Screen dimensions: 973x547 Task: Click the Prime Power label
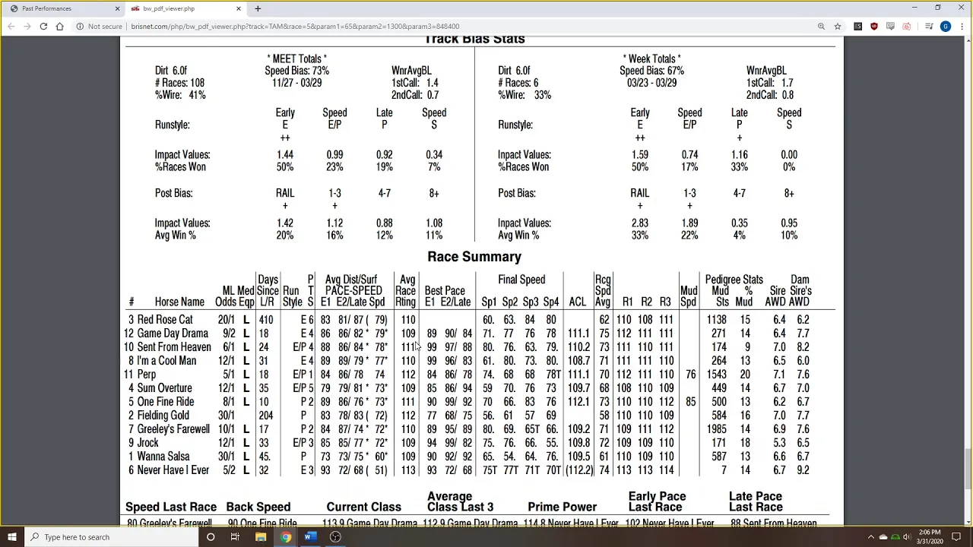(562, 507)
